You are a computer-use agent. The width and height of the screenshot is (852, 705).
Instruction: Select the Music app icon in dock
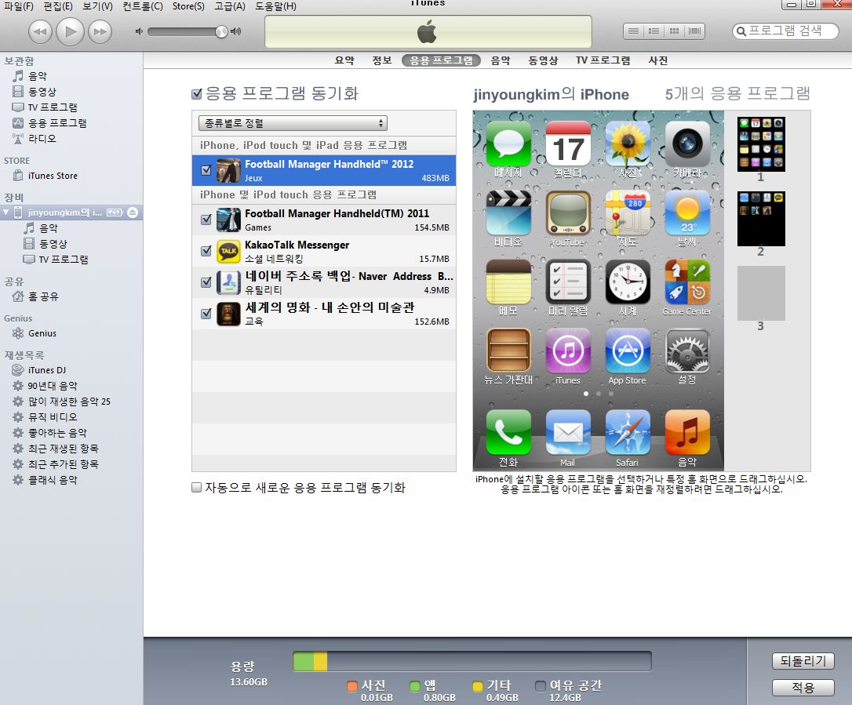687,432
